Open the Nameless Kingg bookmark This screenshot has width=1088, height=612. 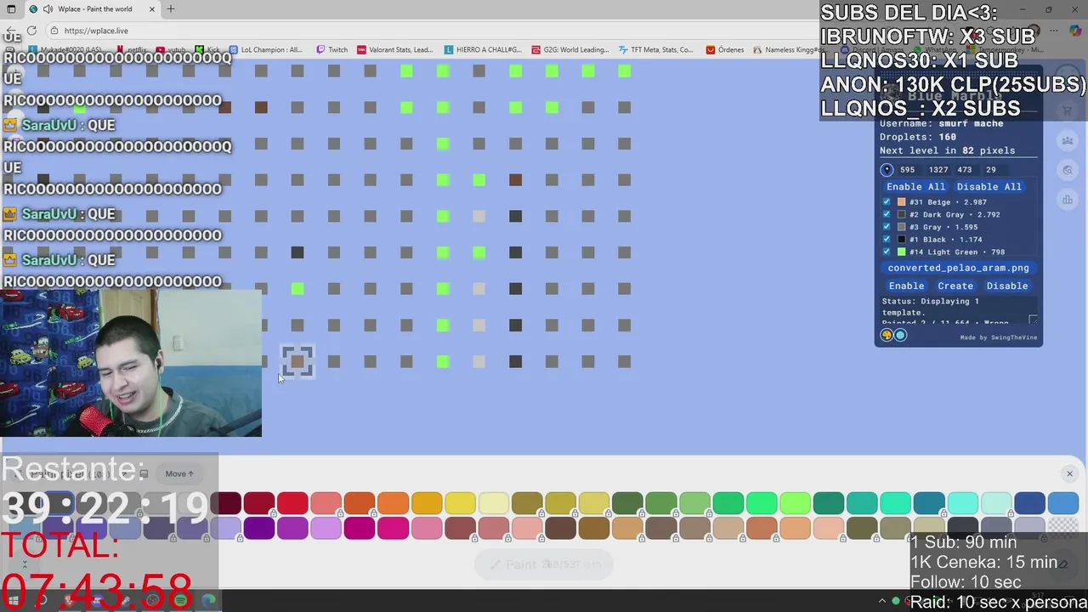[790, 49]
